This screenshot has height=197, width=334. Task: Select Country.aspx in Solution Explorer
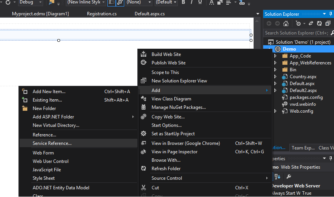click(x=303, y=77)
